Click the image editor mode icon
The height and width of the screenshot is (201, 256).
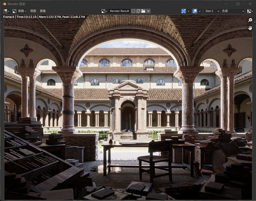point(14,11)
